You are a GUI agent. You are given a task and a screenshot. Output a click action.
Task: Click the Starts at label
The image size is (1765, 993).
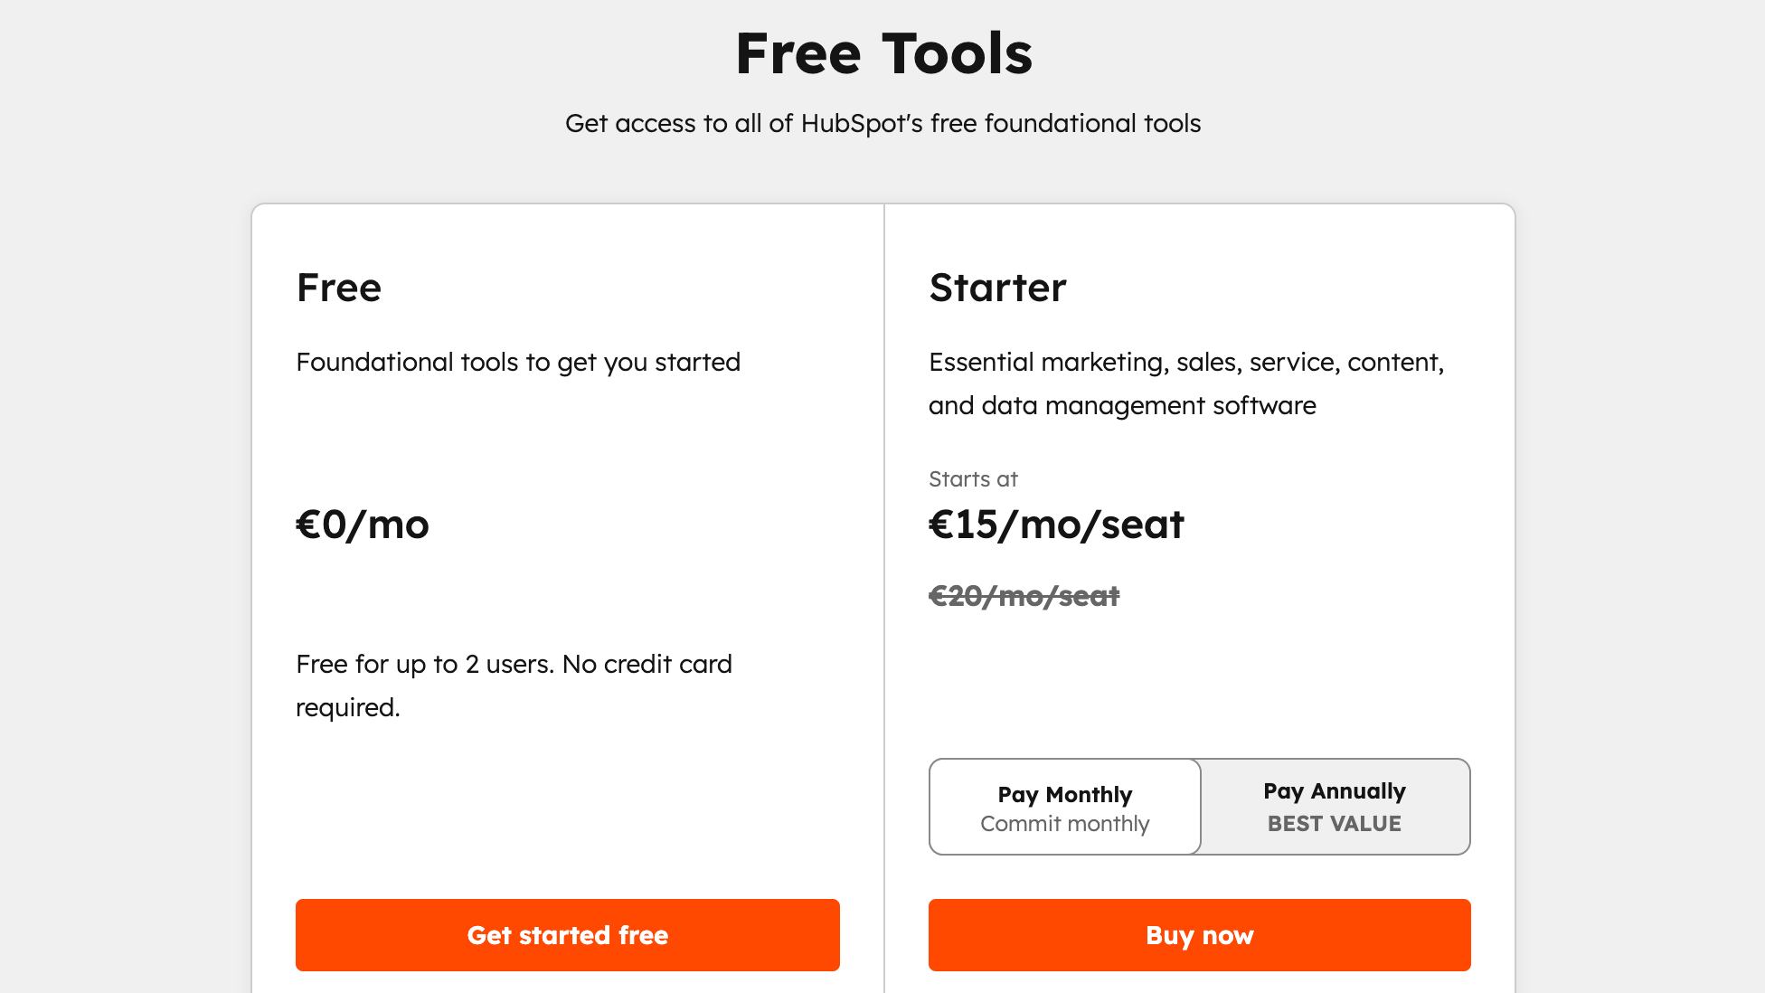(x=972, y=479)
